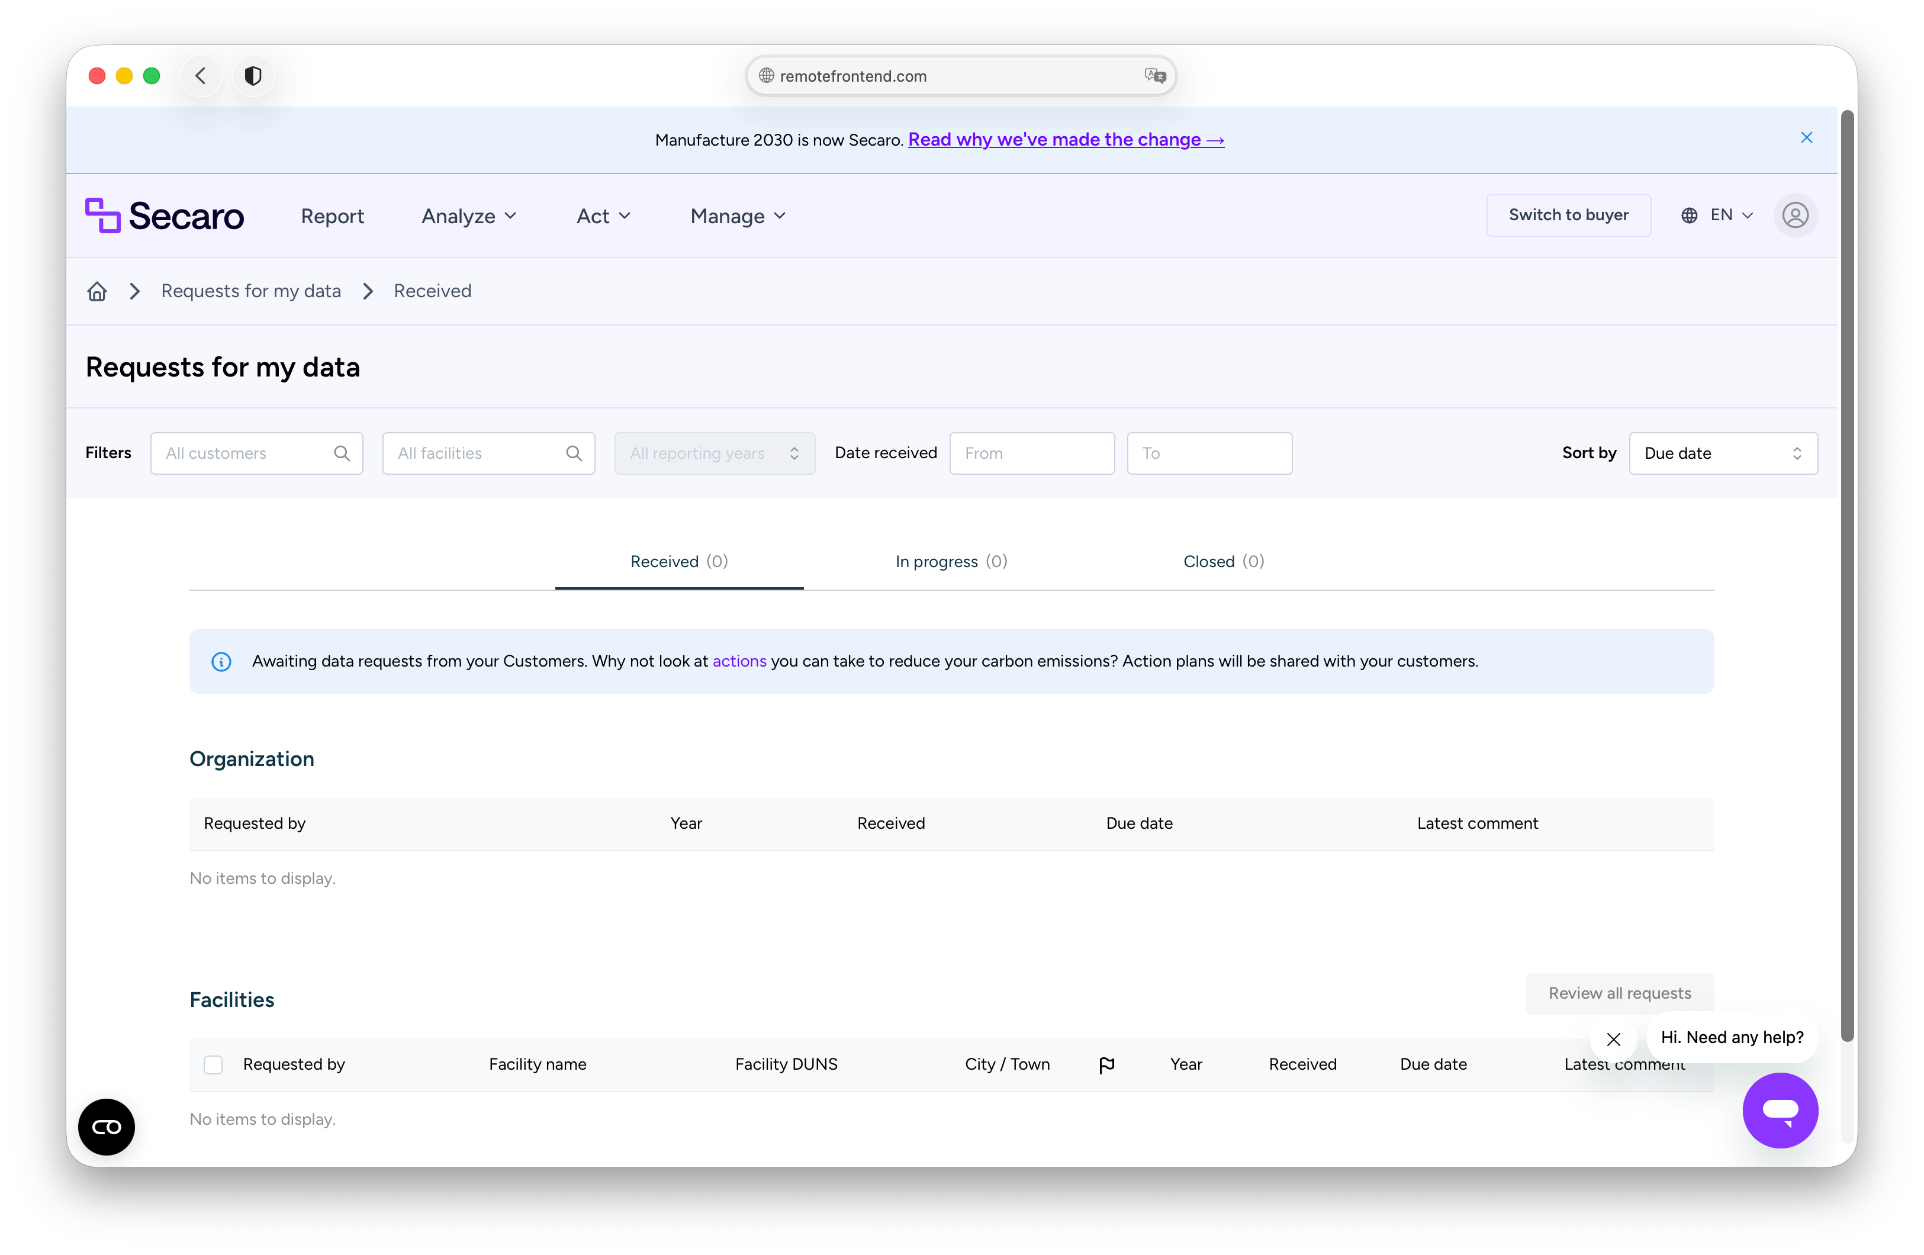Click the 'Received' breadcrumb text
1924x1255 pixels.
coord(433,291)
